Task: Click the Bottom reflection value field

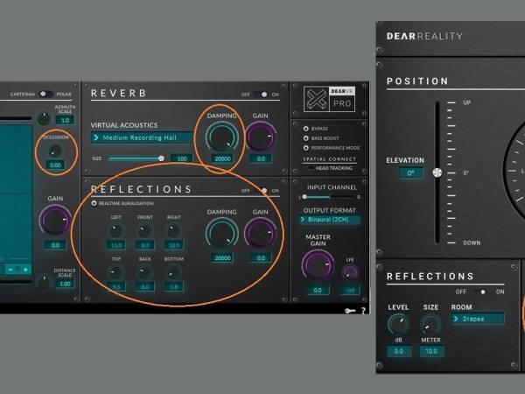Action: click(x=174, y=287)
